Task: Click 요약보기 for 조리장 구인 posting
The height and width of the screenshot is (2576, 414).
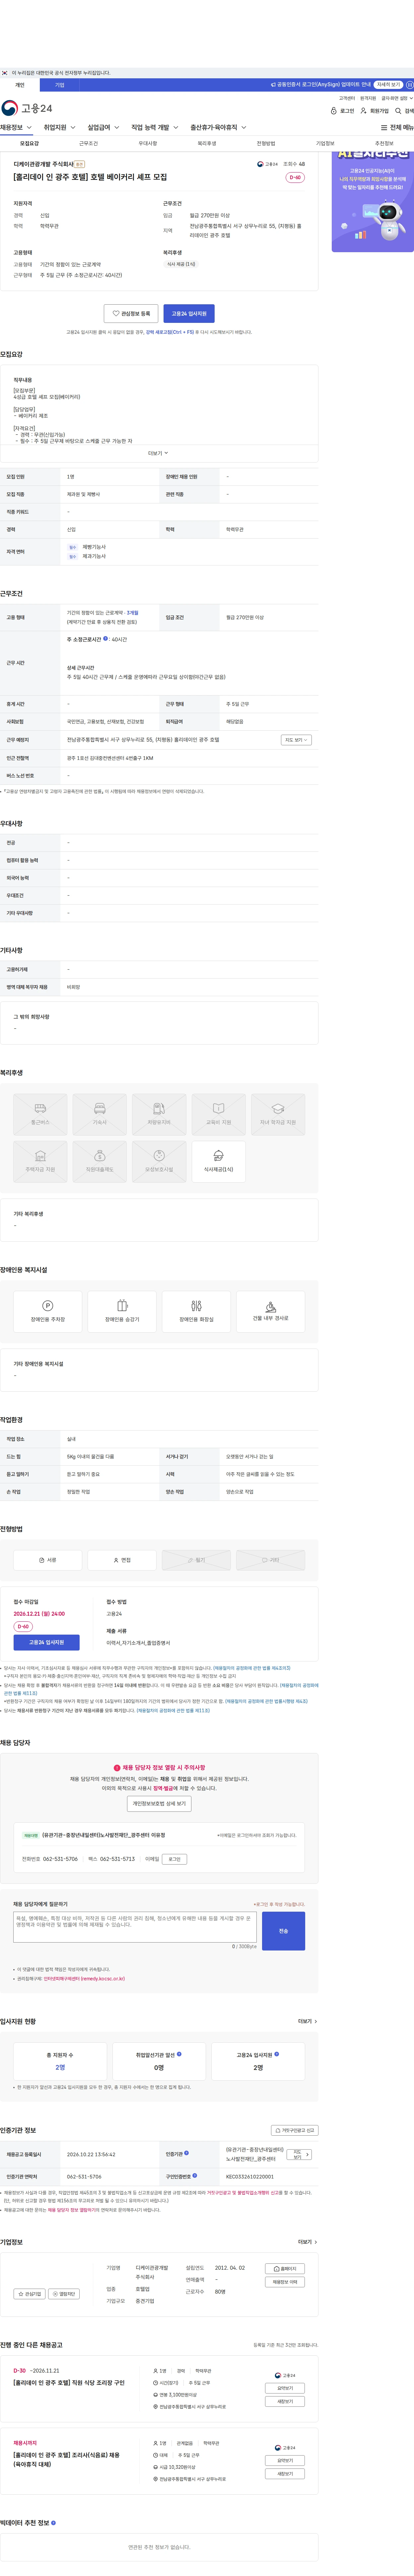Action: click(285, 2388)
